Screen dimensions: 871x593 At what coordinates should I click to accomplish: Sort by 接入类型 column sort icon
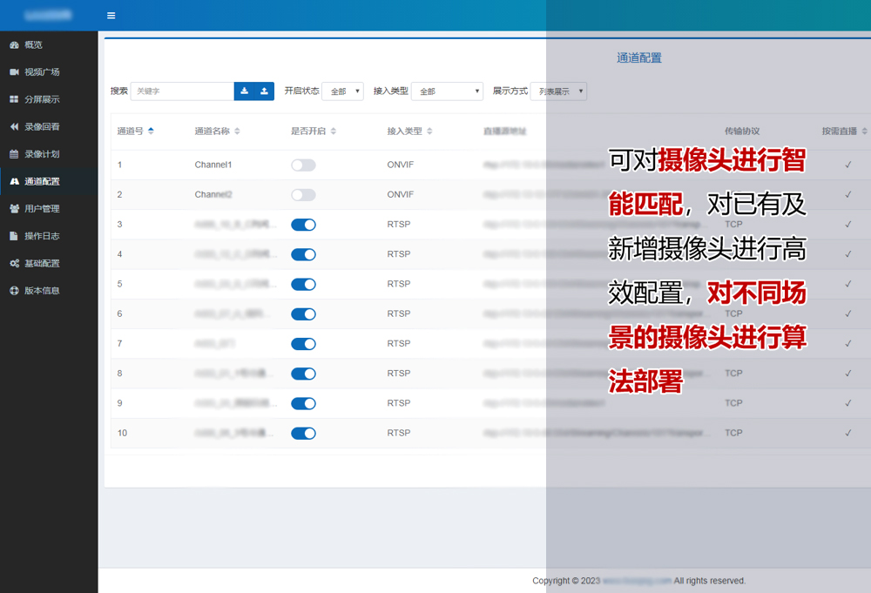click(x=429, y=131)
